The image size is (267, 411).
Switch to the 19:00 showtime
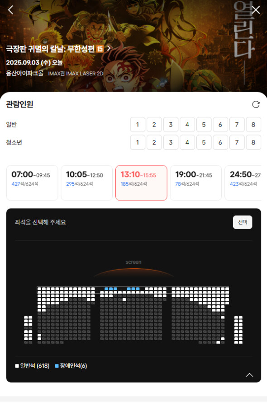[196, 183]
